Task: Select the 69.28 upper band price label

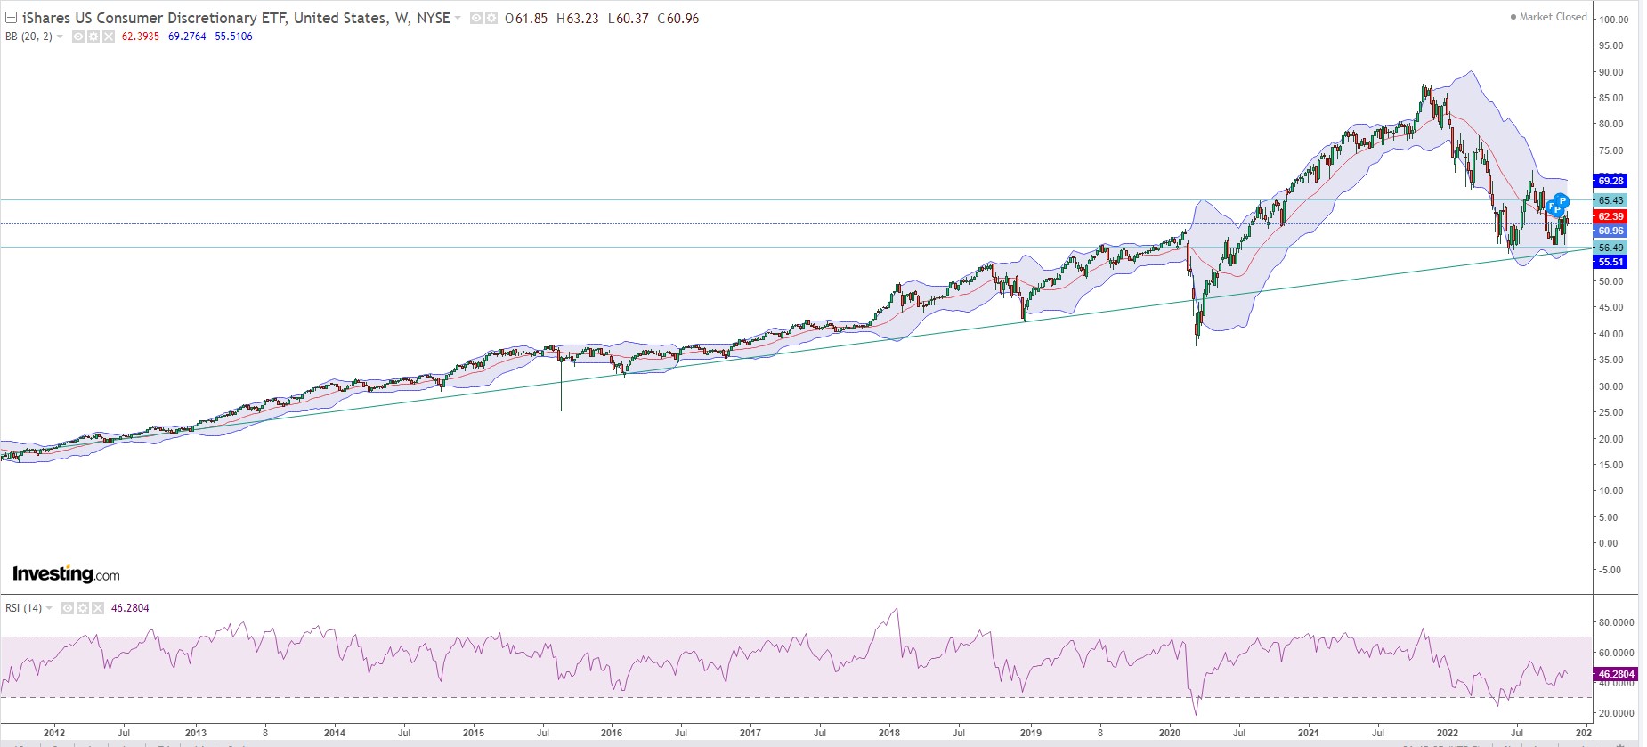Action: pos(1610,181)
